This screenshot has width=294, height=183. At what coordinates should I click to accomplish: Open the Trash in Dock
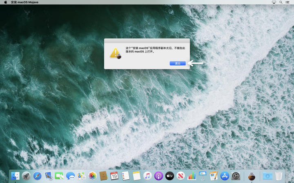coord(278,176)
